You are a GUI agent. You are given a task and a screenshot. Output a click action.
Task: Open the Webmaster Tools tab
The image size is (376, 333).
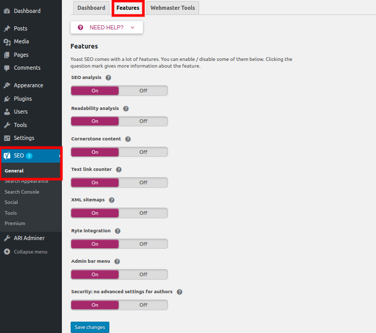(173, 8)
